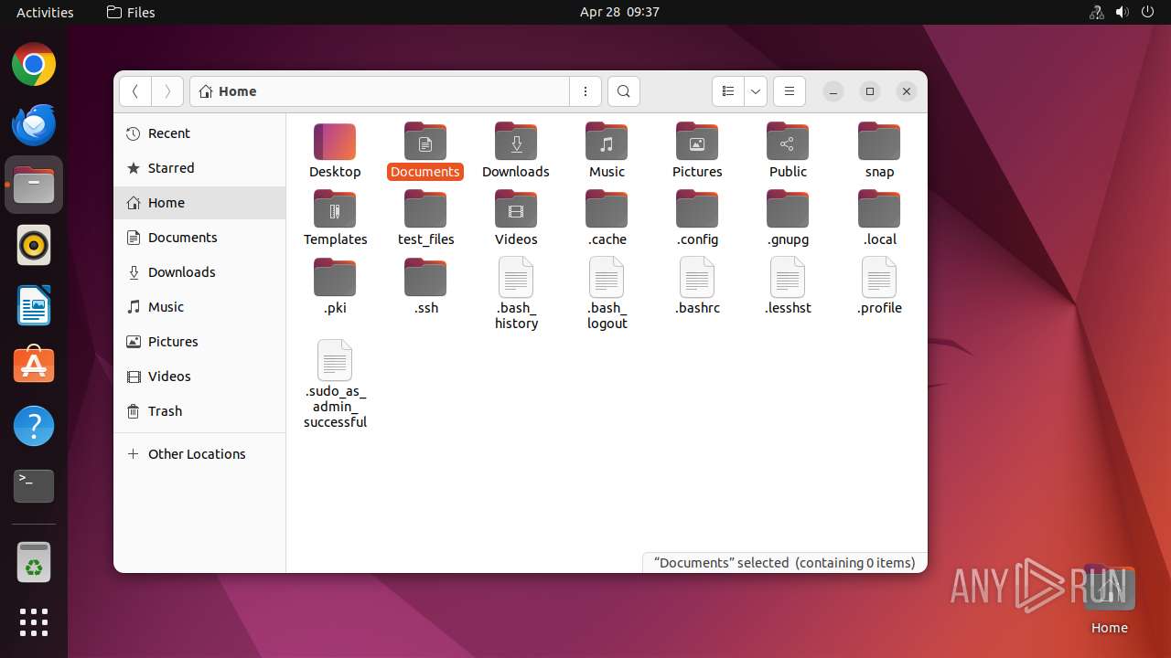Viewport: 1171px width, 658px height.
Task: Expand the view options dropdown arrow
Action: coord(755,91)
